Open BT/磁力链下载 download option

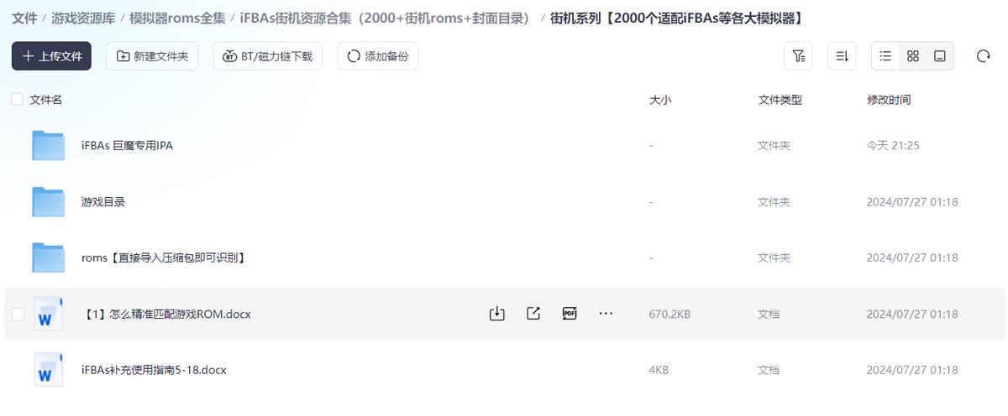click(268, 56)
